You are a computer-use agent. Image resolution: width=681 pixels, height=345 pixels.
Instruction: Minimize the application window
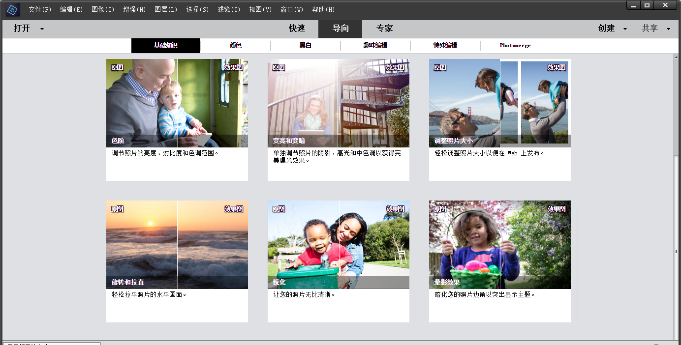(634, 5)
